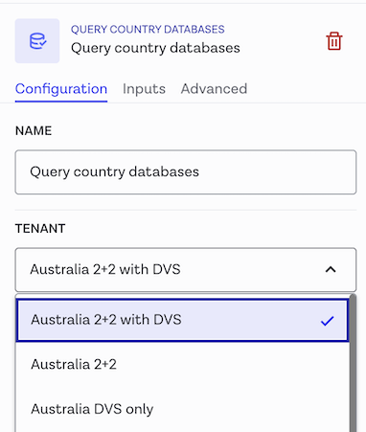The width and height of the screenshot is (366, 432).
Task: Switch to the Configuration tab
Action: click(61, 89)
